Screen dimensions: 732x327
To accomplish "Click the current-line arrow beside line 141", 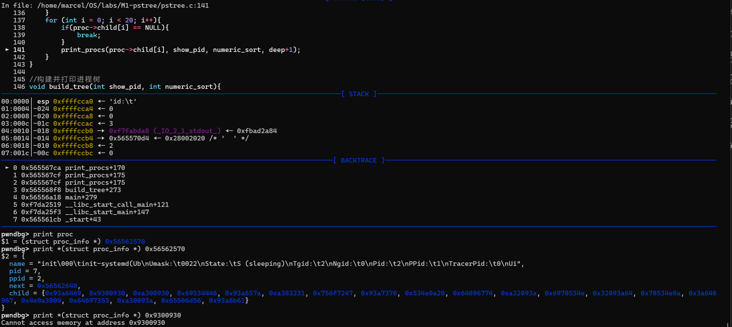I will coord(7,49).
